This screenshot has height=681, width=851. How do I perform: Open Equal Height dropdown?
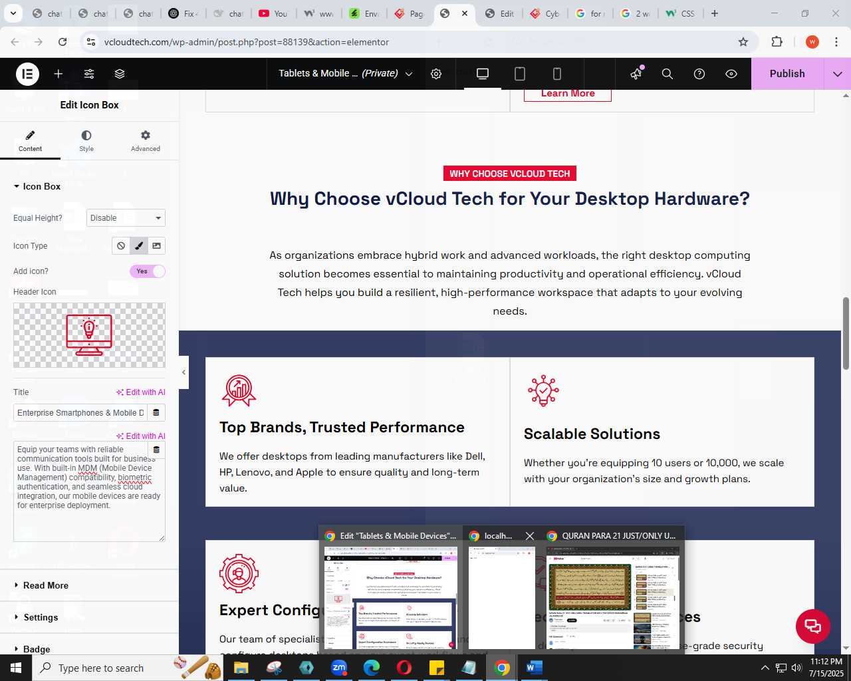(126, 218)
